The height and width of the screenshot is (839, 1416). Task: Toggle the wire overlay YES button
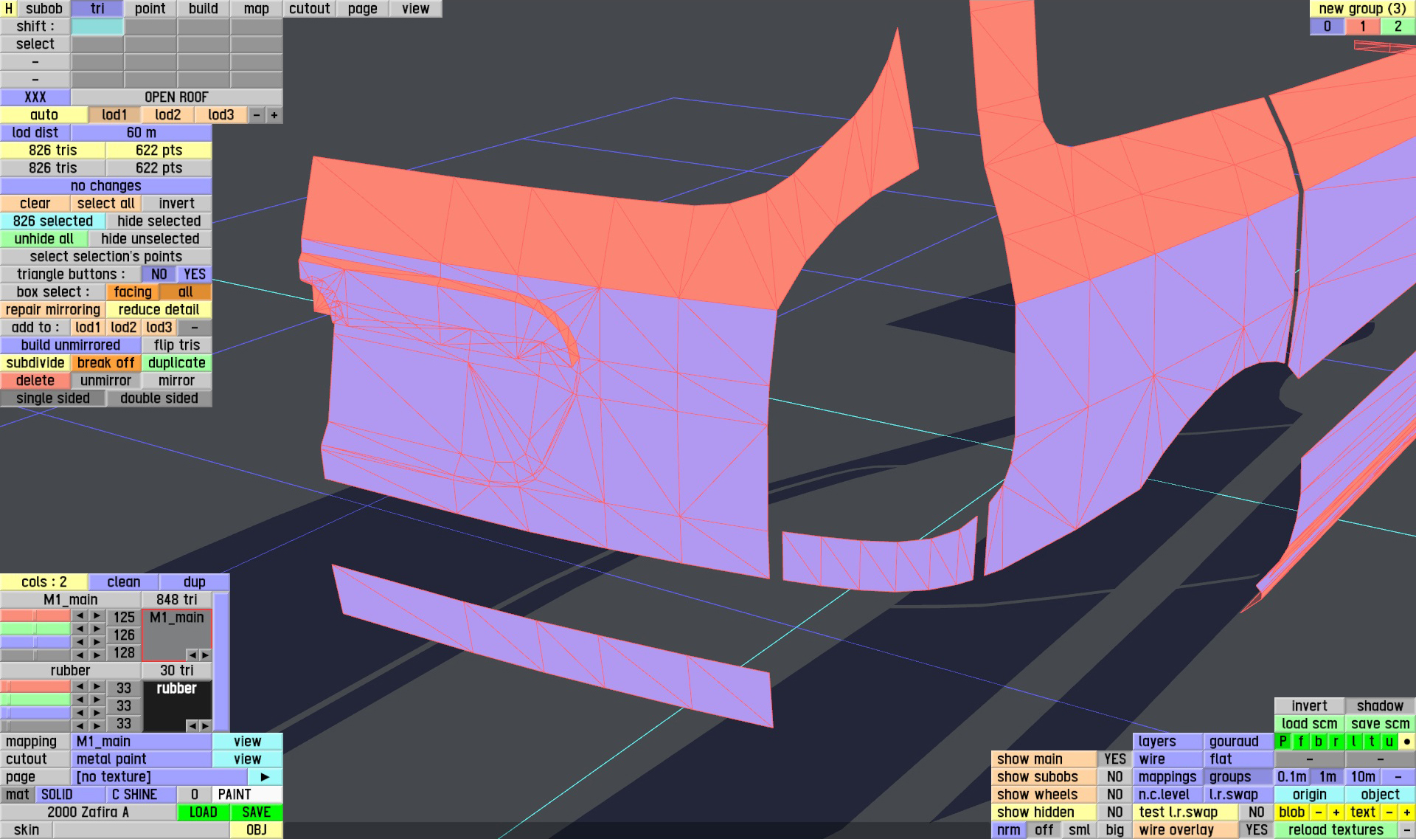1256,830
